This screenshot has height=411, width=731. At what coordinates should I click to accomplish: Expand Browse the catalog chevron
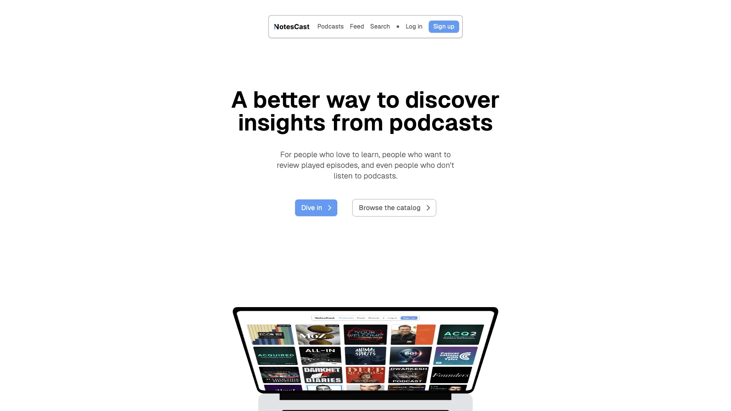point(428,208)
